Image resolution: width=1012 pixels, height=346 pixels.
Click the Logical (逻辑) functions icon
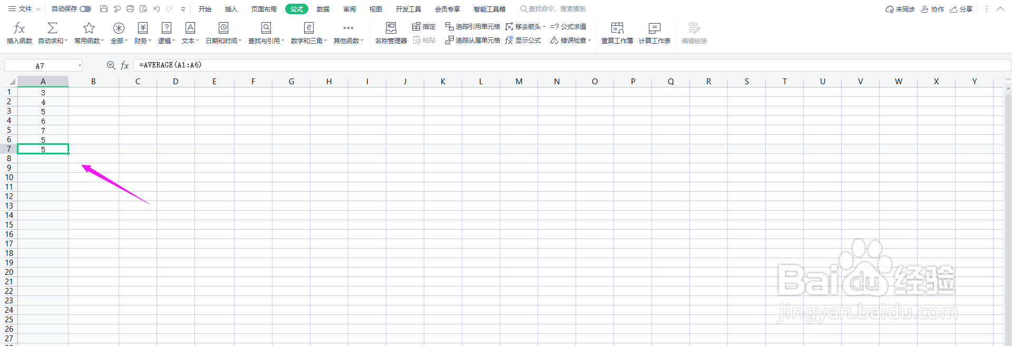167,28
